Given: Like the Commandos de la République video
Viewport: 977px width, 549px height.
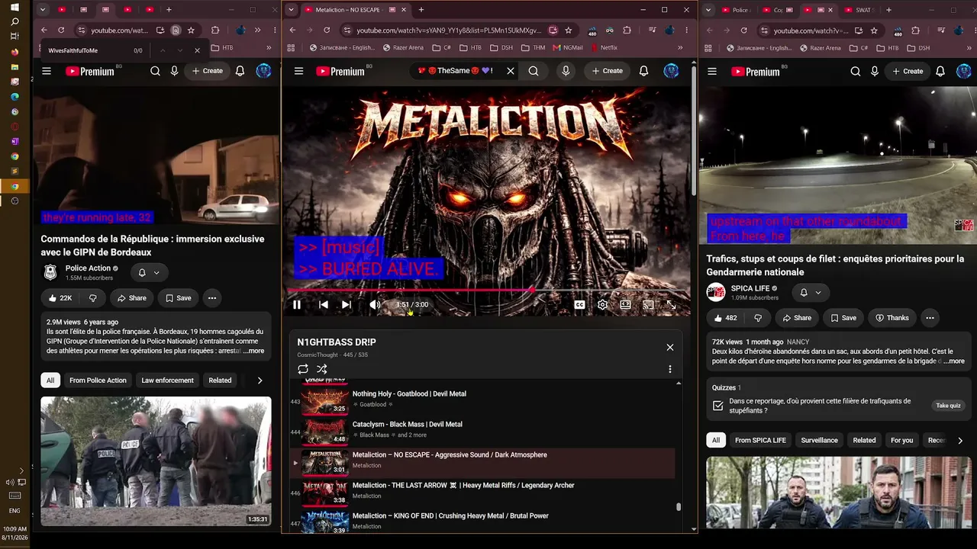Looking at the screenshot, I should (60, 298).
